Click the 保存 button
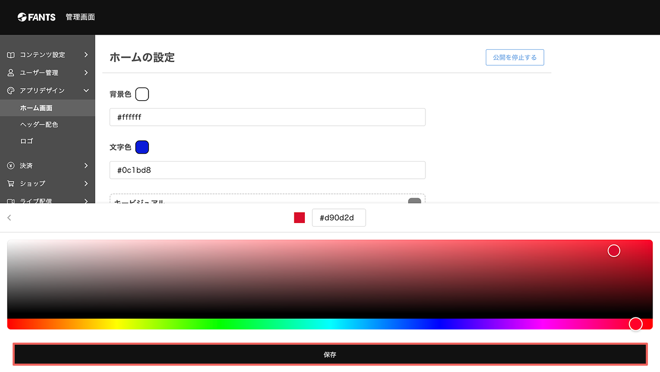The image size is (660, 372). [330, 355]
